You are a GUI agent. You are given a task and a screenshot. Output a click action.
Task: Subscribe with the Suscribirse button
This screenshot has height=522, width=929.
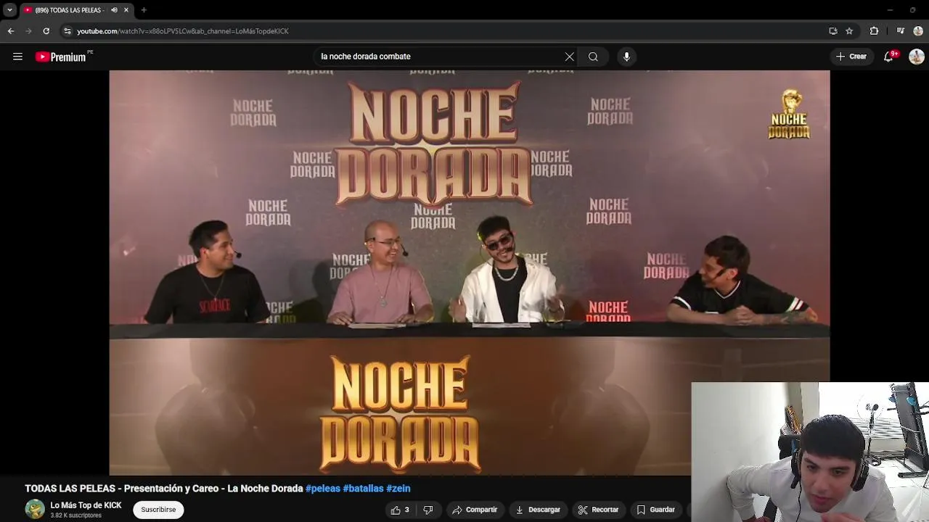pos(158,510)
